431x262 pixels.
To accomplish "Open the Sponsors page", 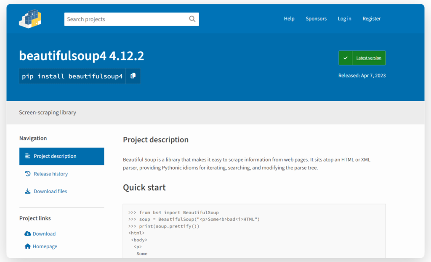I will click(x=316, y=18).
